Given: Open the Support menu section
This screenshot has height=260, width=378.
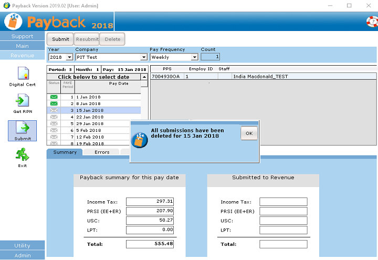Looking at the screenshot, I should pos(23,36).
